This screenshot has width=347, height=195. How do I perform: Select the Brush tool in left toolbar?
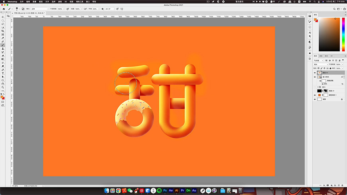coord(3,45)
